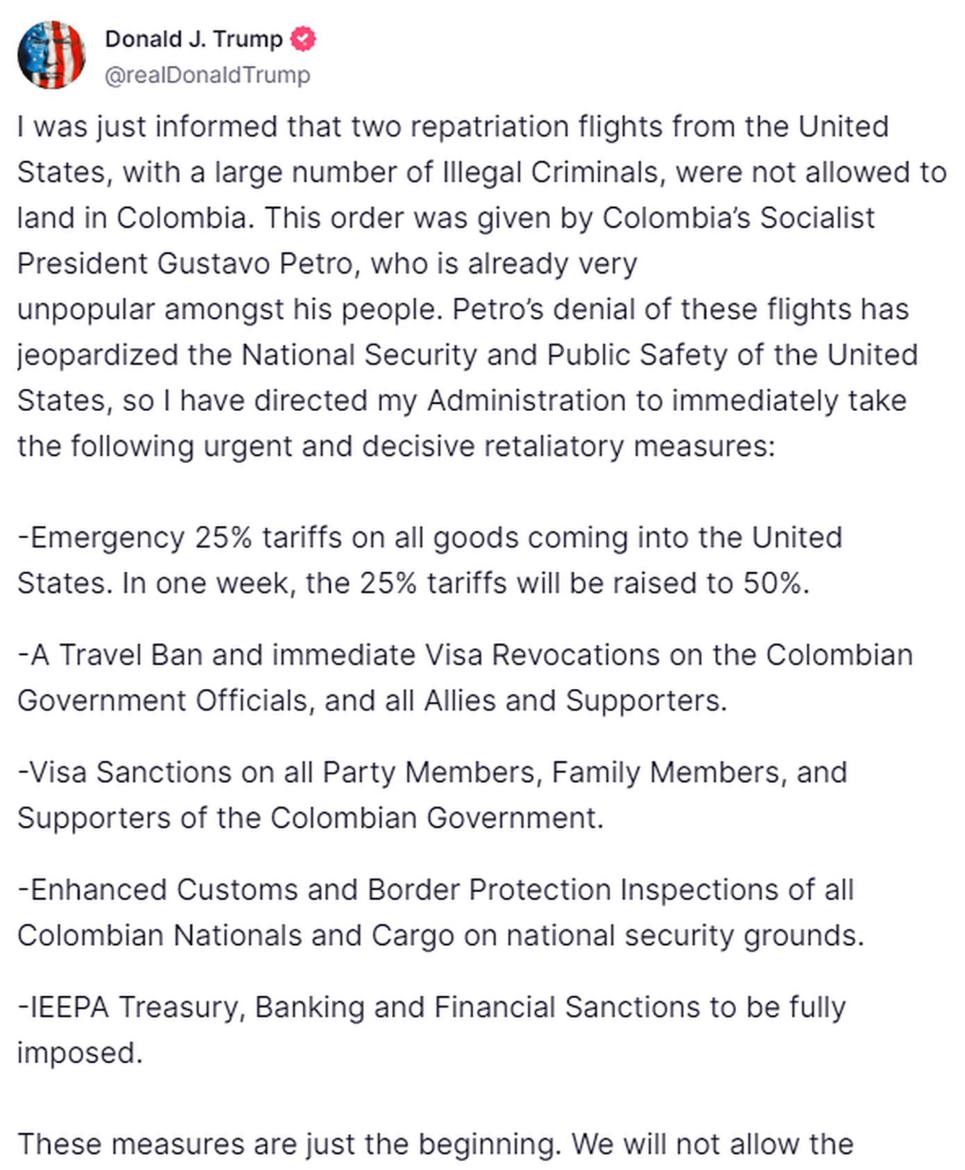Click the phrase 'Illegal Criminals' in the text
The height and width of the screenshot is (1170, 965).
click(551, 172)
